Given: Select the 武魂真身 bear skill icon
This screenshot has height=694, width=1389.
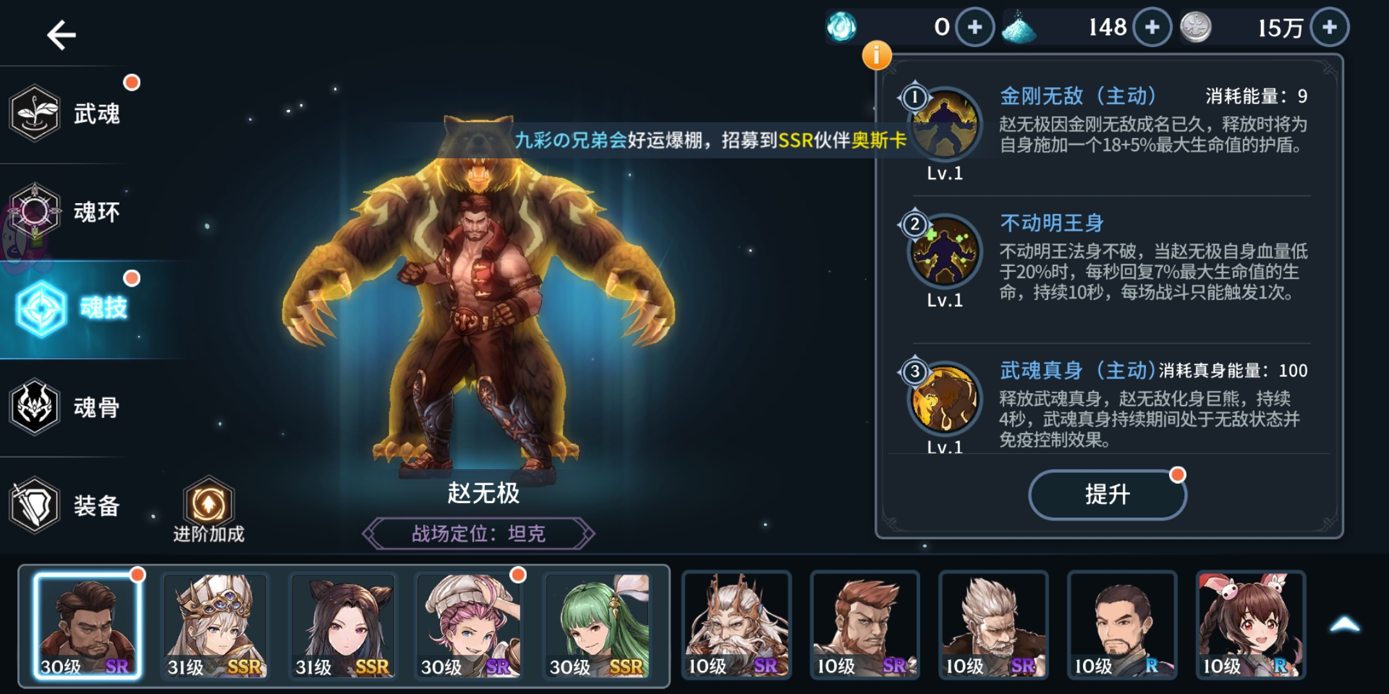Looking at the screenshot, I should [945, 398].
